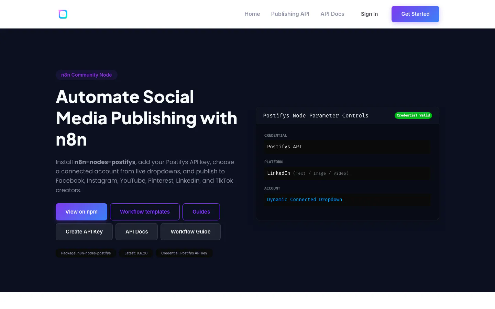This screenshot has height=309, width=495.
Task: Open the LinkedIn platform field
Action: coord(348,173)
